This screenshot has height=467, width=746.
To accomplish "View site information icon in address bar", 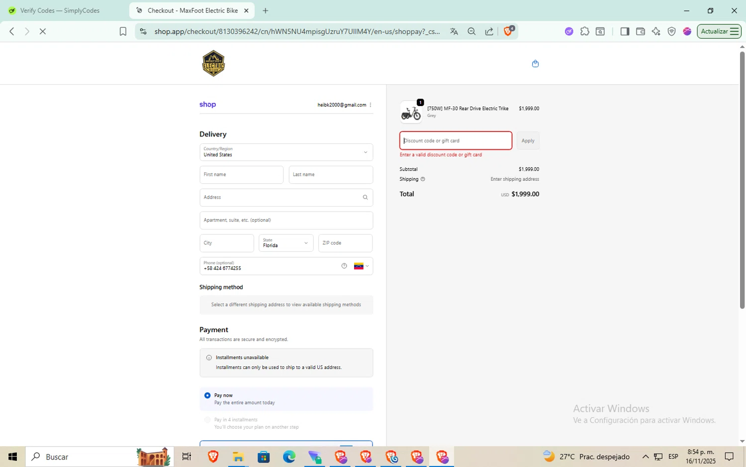I will [143, 31].
